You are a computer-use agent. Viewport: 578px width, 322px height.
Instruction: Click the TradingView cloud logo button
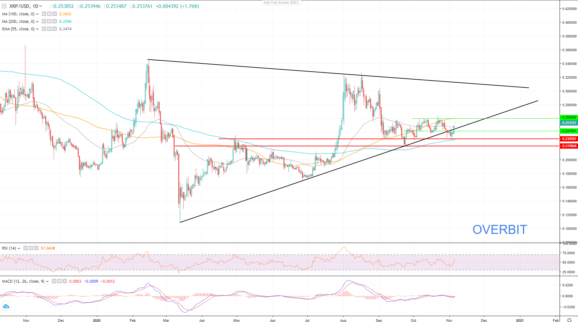[x=6, y=307]
